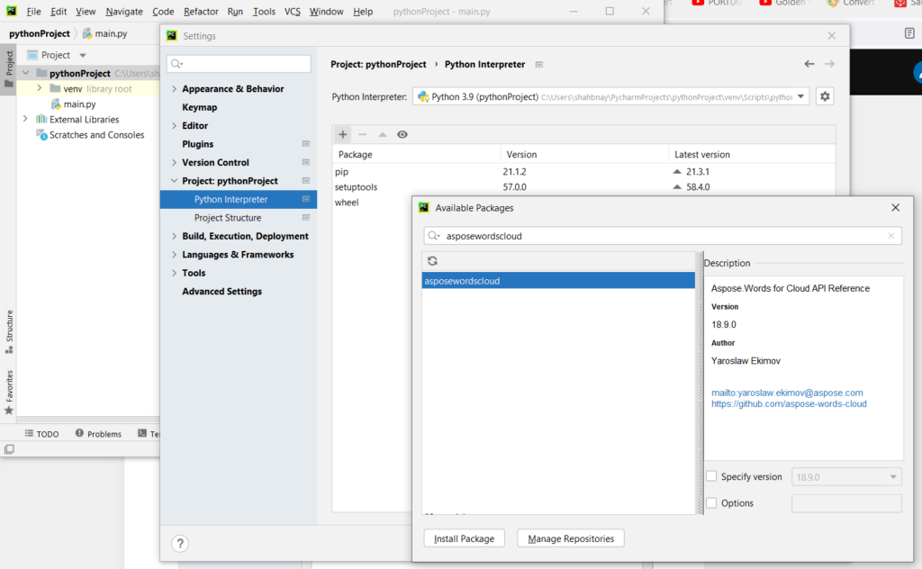Open the github.com/aspose-words-cloud link

789,404
